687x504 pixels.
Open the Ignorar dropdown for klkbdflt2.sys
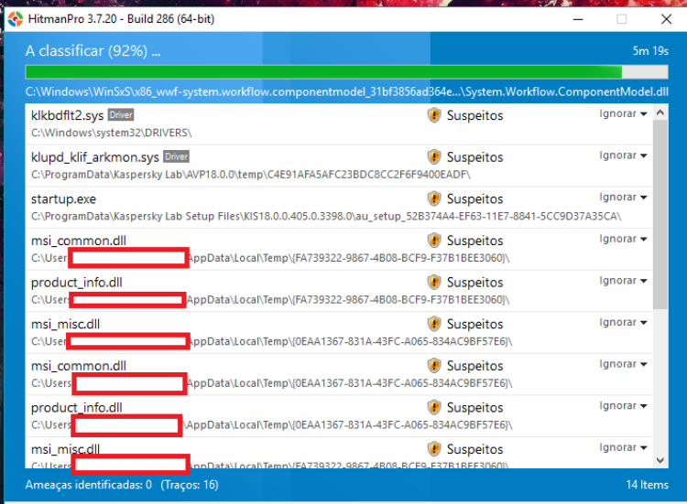point(623,113)
